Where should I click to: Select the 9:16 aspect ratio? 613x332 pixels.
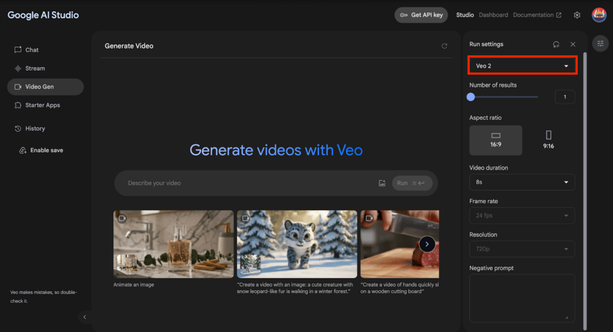[548, 140]
